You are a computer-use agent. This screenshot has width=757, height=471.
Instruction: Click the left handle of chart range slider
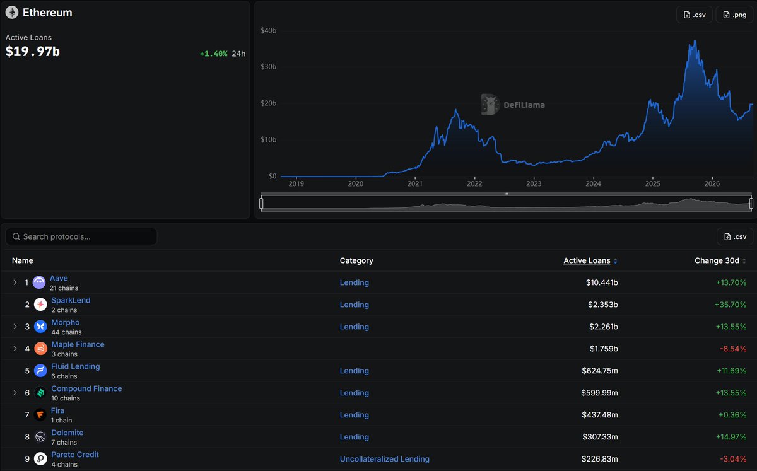(x=262, y=203)
